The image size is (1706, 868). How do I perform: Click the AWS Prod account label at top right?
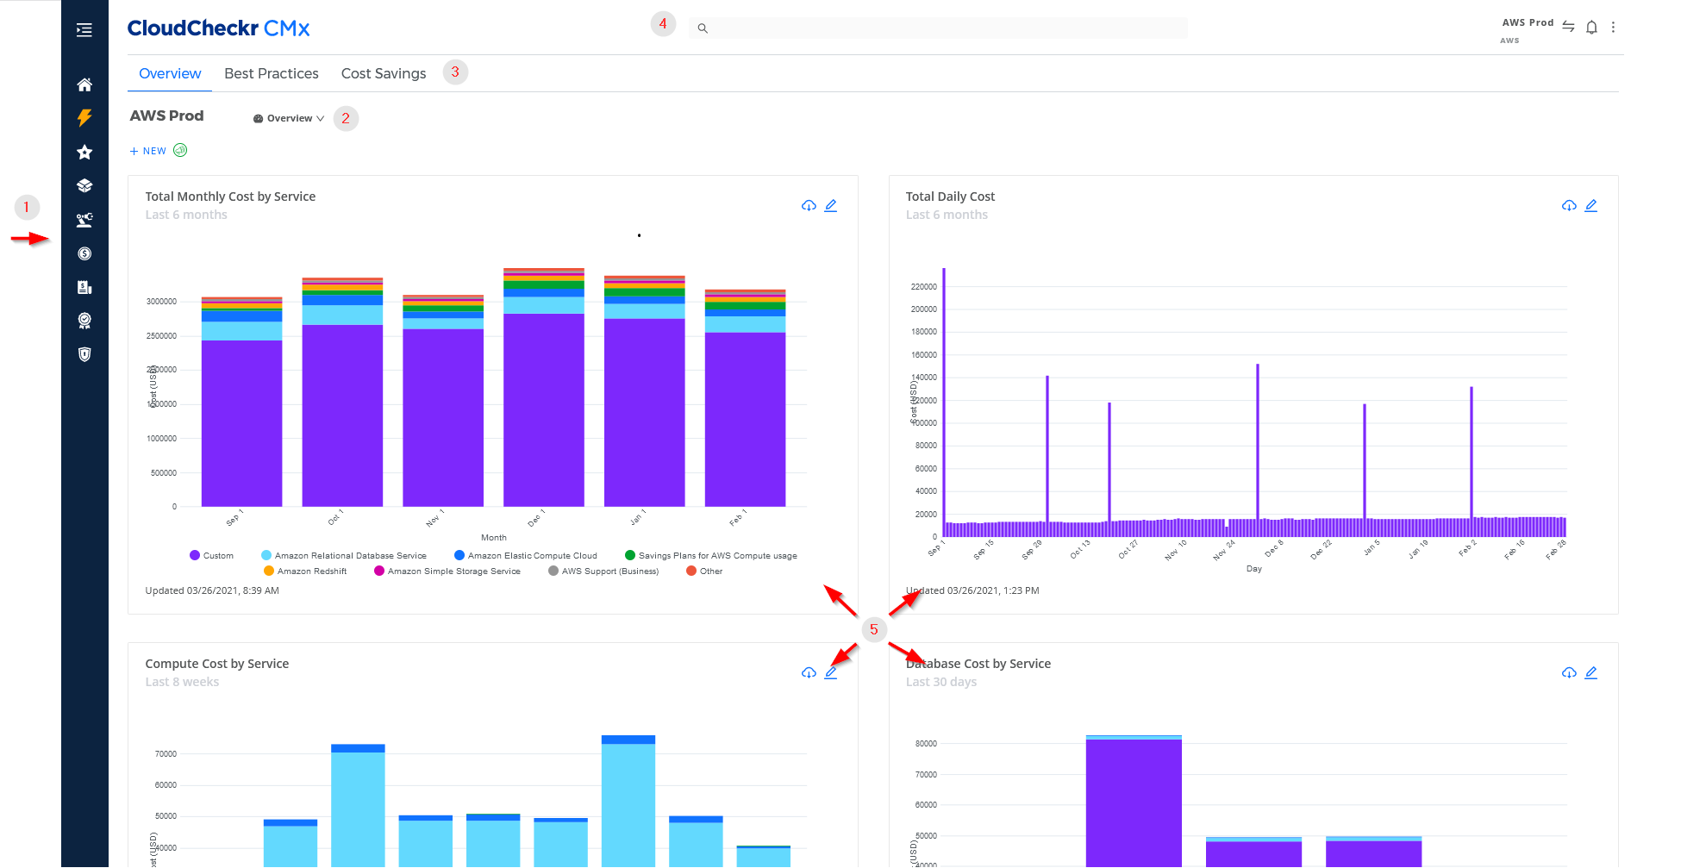coord(1528,22)
